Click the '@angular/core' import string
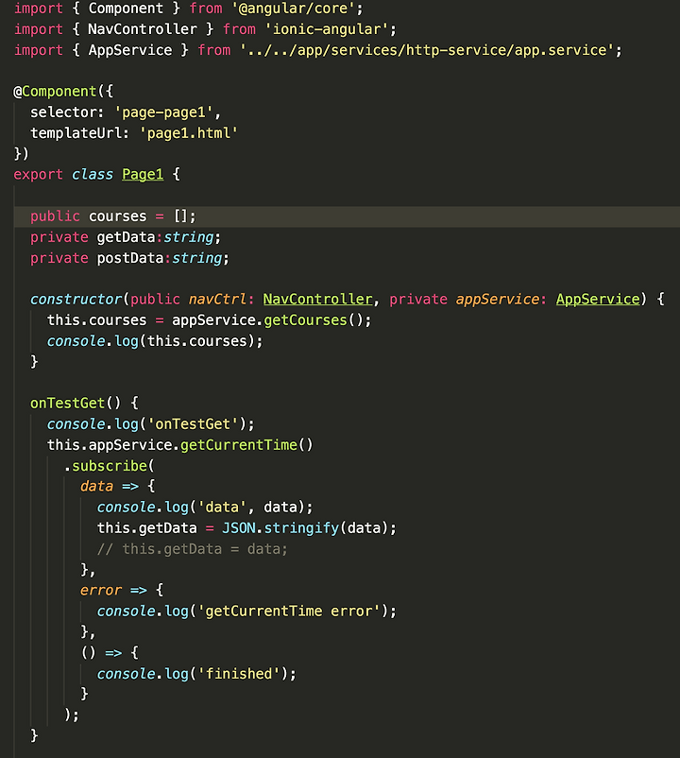This screenshot has height=758, width=680. (293, 9)
